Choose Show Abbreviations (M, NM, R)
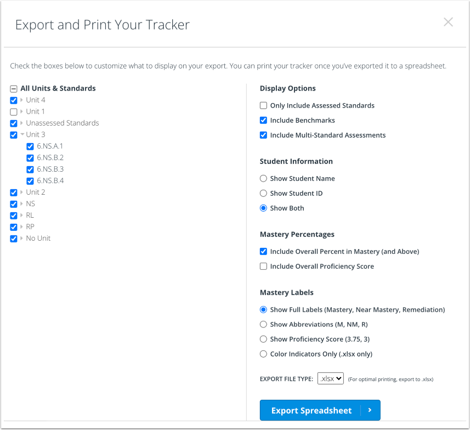 263,324
